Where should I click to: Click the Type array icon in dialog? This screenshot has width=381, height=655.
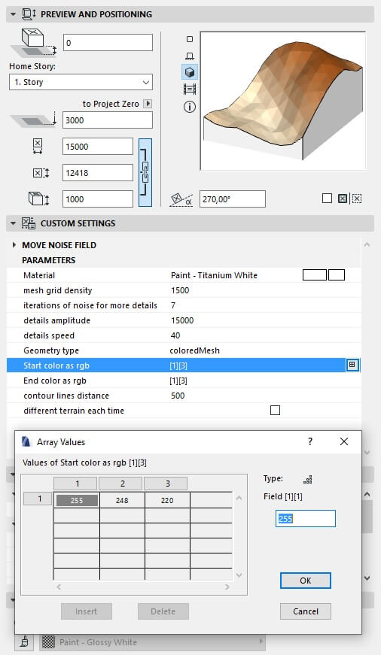point(308,479)
